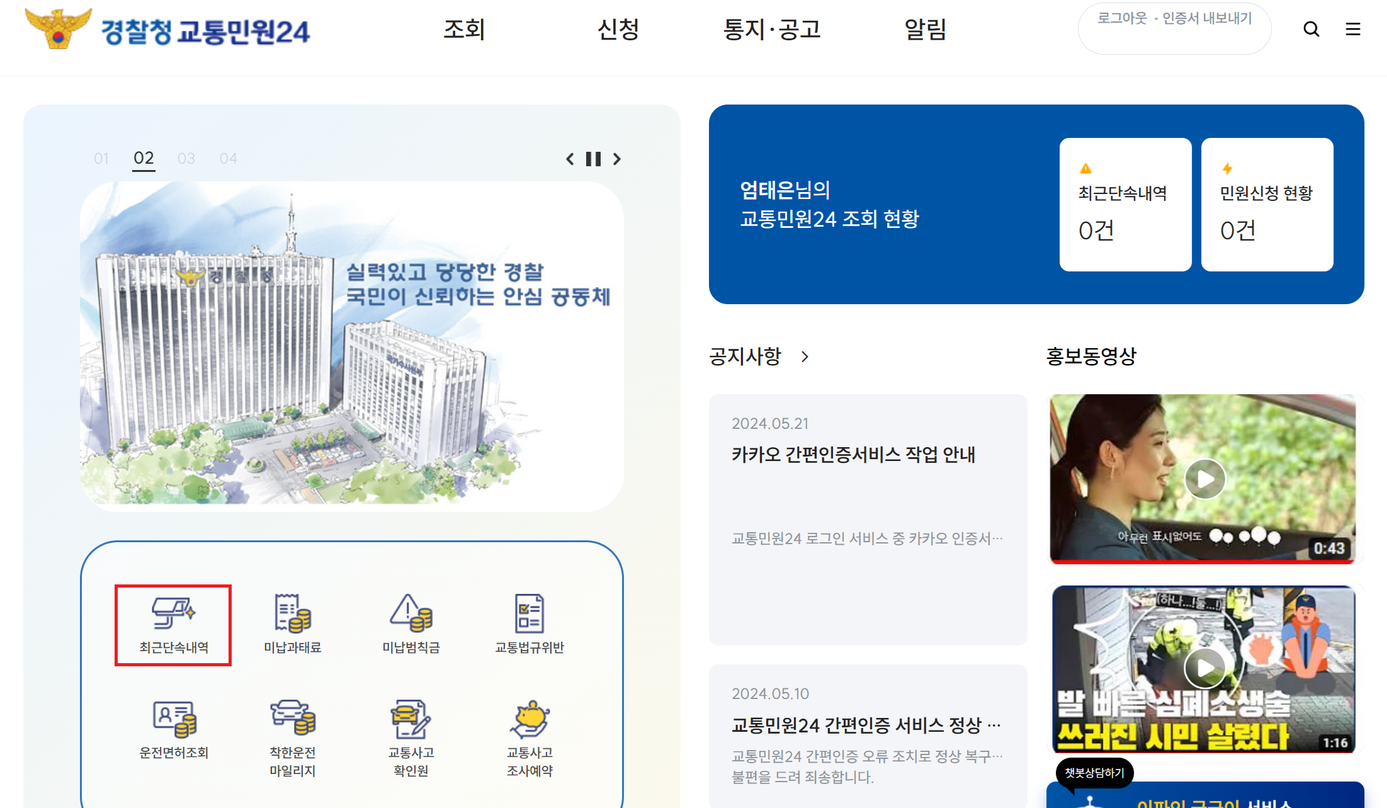This screenshot has height=808, width=1387.
Task: Open the 조회 top menu
Action: 464,29
